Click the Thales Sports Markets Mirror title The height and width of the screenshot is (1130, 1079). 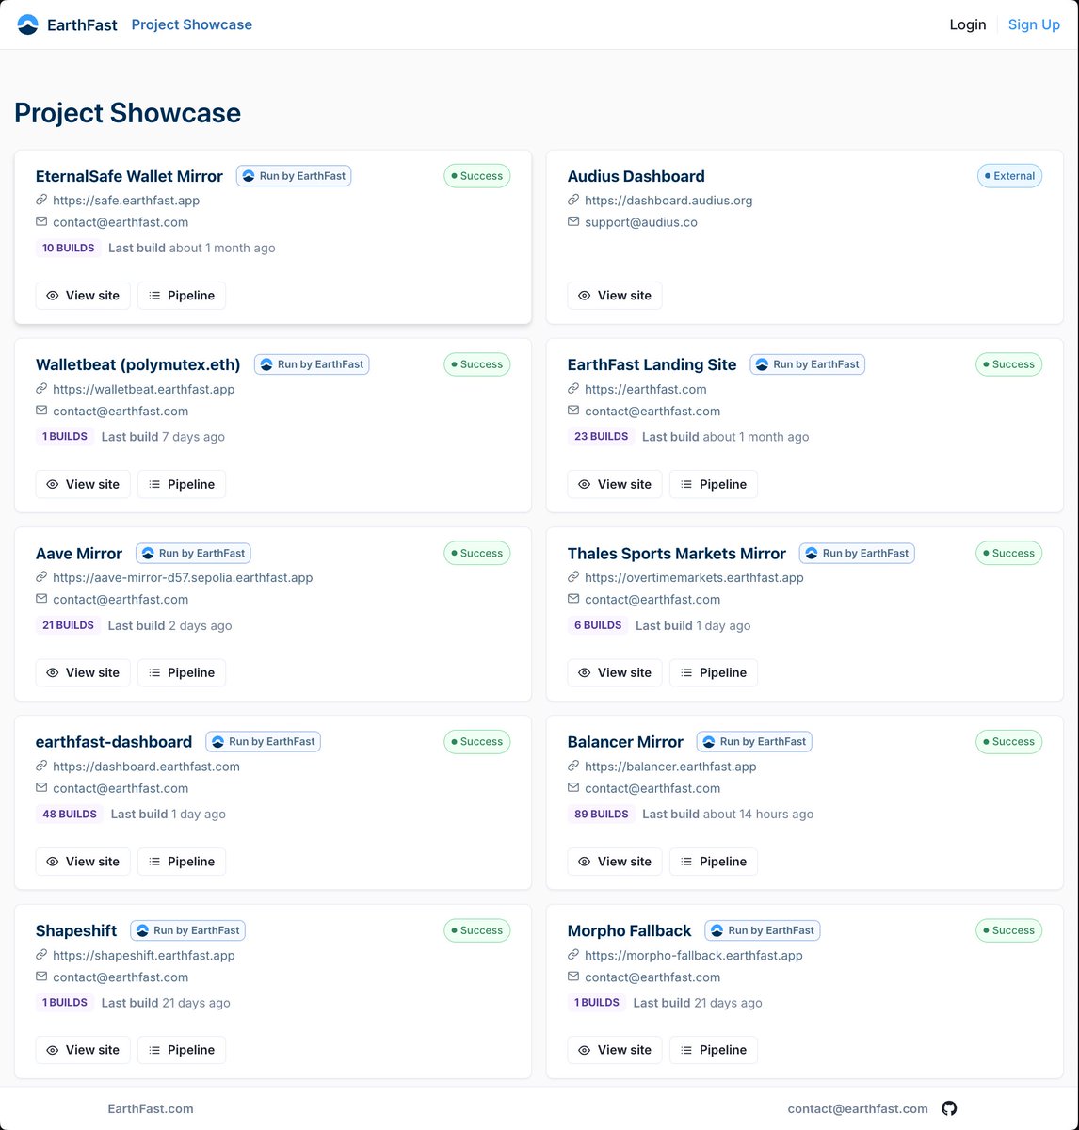pos(676,554)
